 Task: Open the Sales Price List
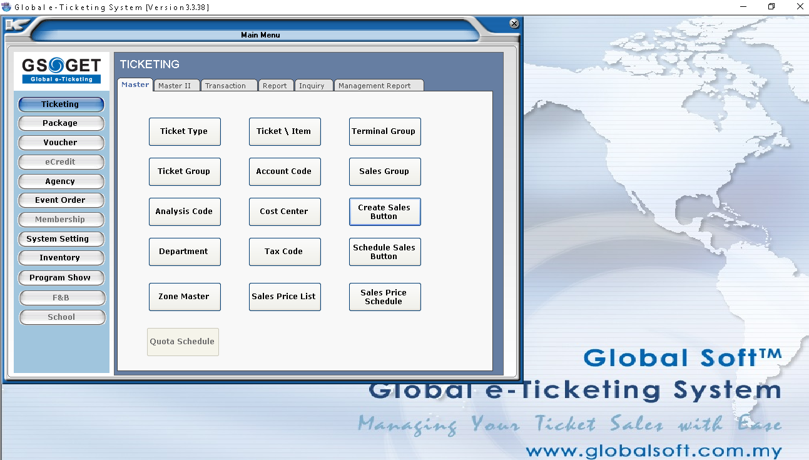click(285, 297)
